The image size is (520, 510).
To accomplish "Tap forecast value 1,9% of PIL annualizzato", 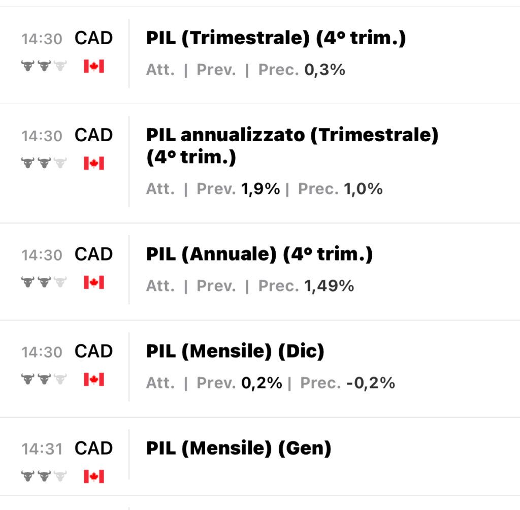I will pyautogui.click(x=261, y=189).
